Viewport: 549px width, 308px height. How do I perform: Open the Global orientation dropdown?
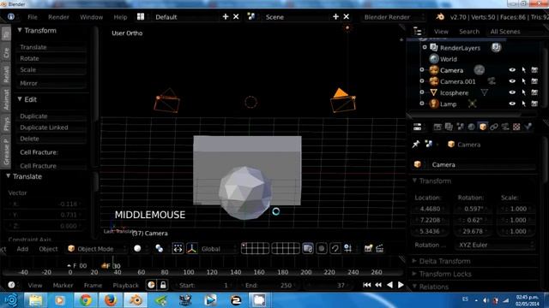[217, 249]
